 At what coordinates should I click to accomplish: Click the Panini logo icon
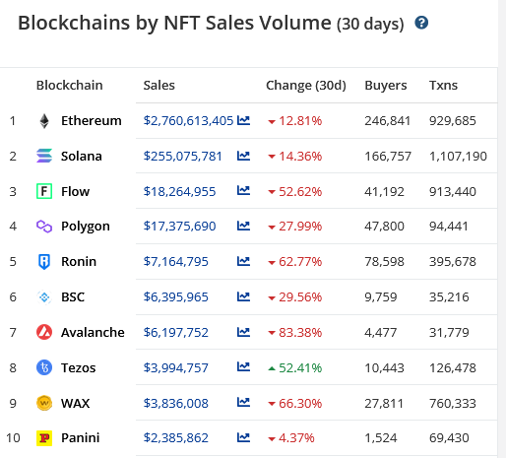[x=44, y=438]
